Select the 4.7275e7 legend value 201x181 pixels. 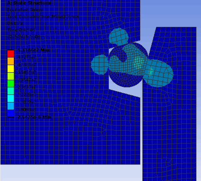pos(27,57)
